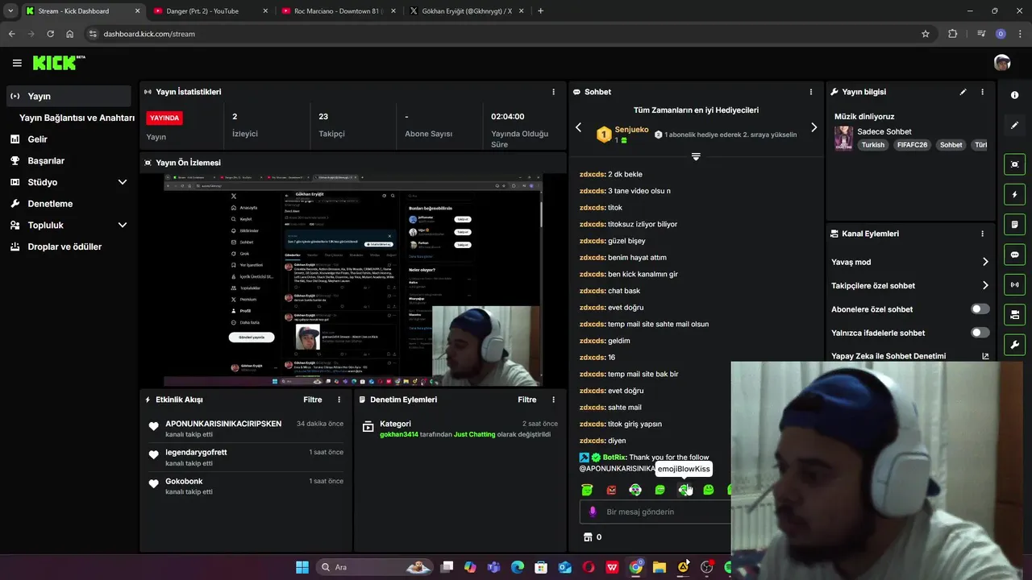This screenshot has width=1032, height=580.
Task: Switch to Roc Marciano Downtown 81 tab
Action: (x=337, y=11)
